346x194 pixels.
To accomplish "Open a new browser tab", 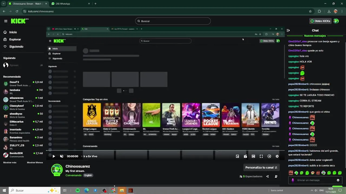I will point(95,4).
